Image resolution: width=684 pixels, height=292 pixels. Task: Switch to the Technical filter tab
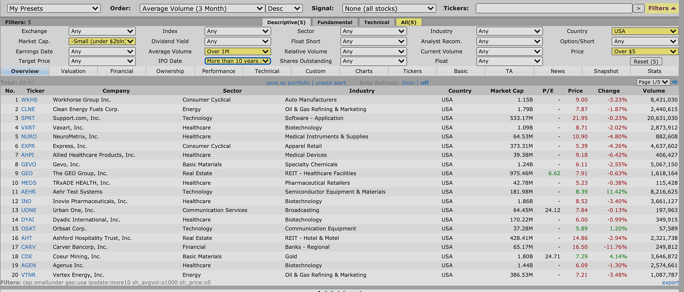[x=377, y=22]
